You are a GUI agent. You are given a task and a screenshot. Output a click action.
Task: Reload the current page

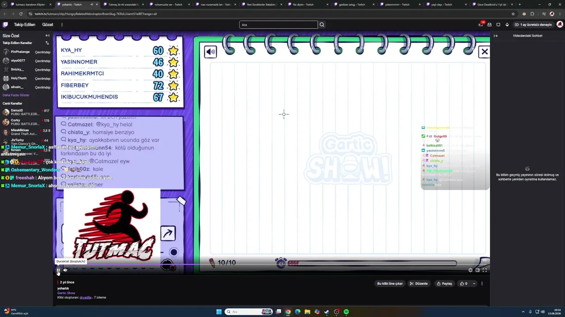22,14
